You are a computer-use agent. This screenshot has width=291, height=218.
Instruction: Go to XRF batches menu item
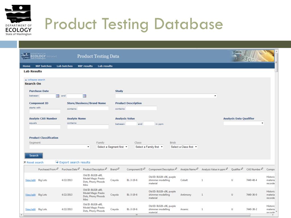click(x=43, y=66)
